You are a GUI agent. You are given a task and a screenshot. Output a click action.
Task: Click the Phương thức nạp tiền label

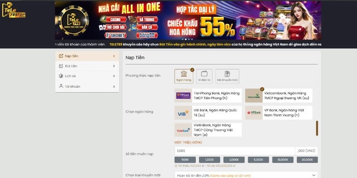coord(143,76)
